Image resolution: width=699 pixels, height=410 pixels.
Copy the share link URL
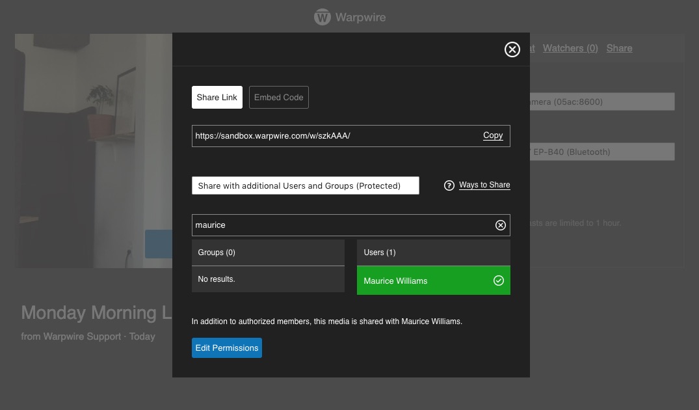pyautogui.click(x=493, y=135)
